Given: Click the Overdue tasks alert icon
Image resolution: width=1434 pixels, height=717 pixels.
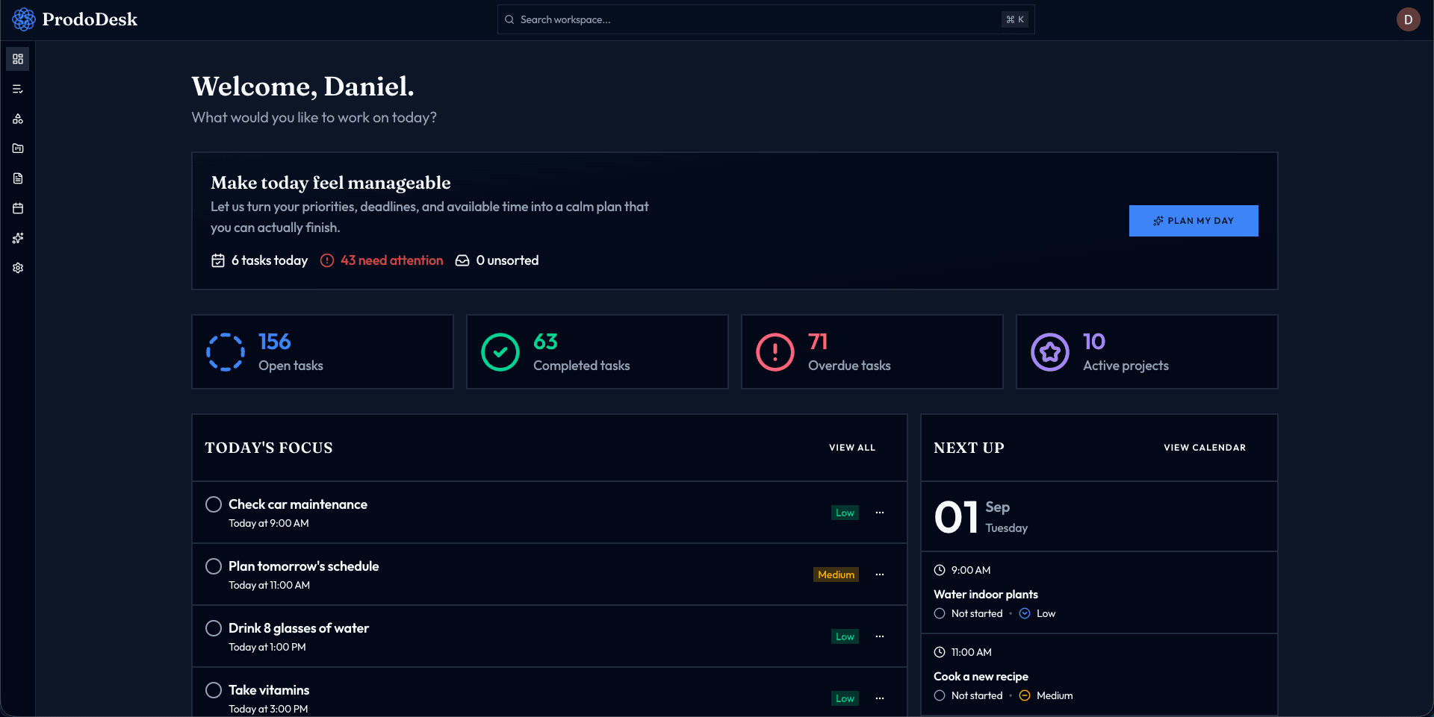Looking at the screenshot, I should click(775, 352).
